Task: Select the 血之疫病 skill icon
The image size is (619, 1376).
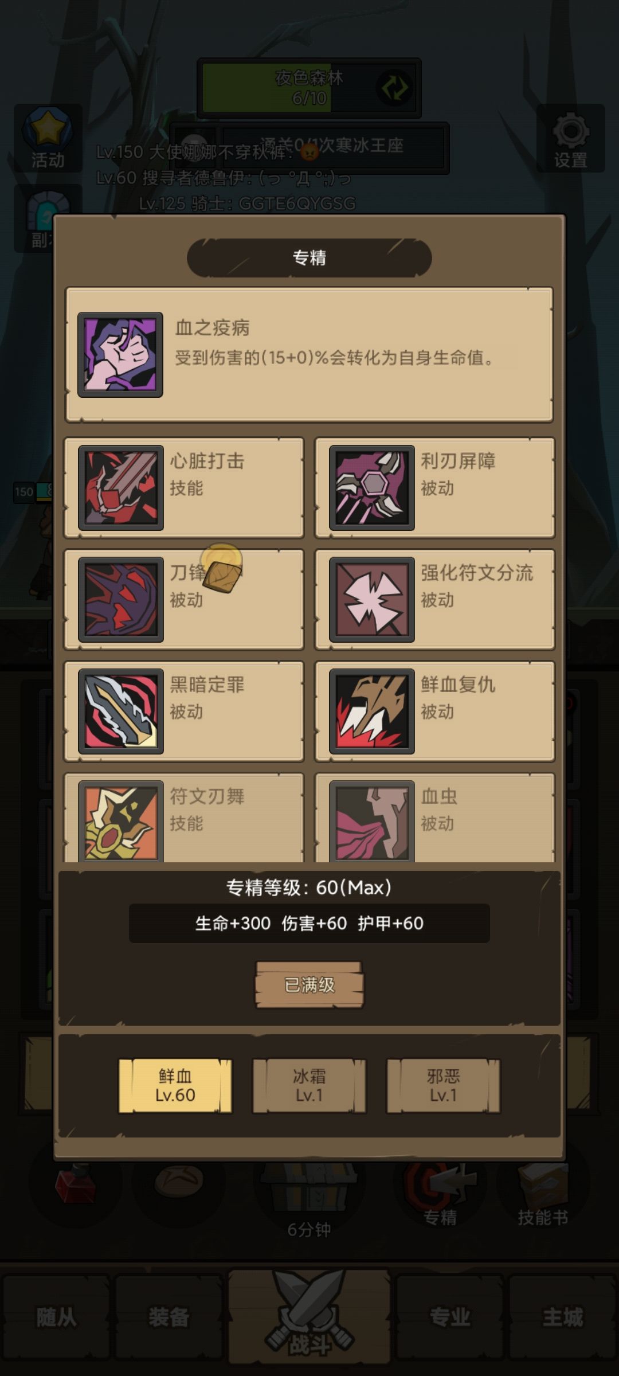Action: pyautogui.click(x=120, y=355)
